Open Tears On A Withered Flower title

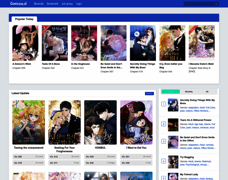pos(196,120)
